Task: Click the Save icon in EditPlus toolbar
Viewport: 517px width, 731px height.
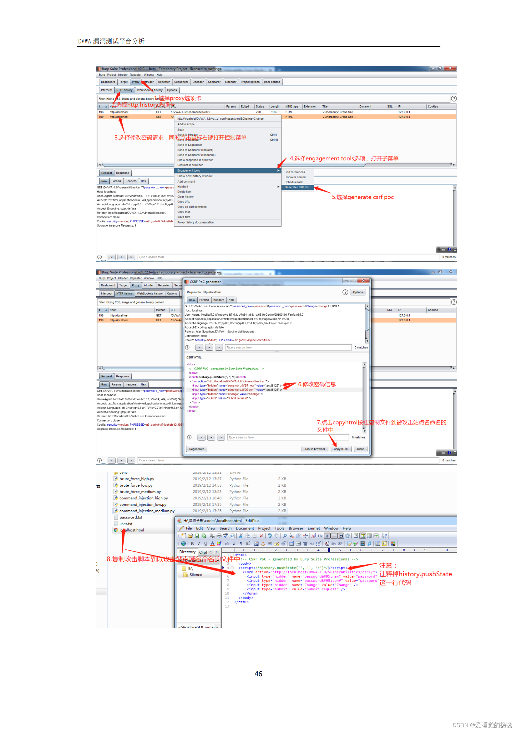Action: tap(197, 536)
